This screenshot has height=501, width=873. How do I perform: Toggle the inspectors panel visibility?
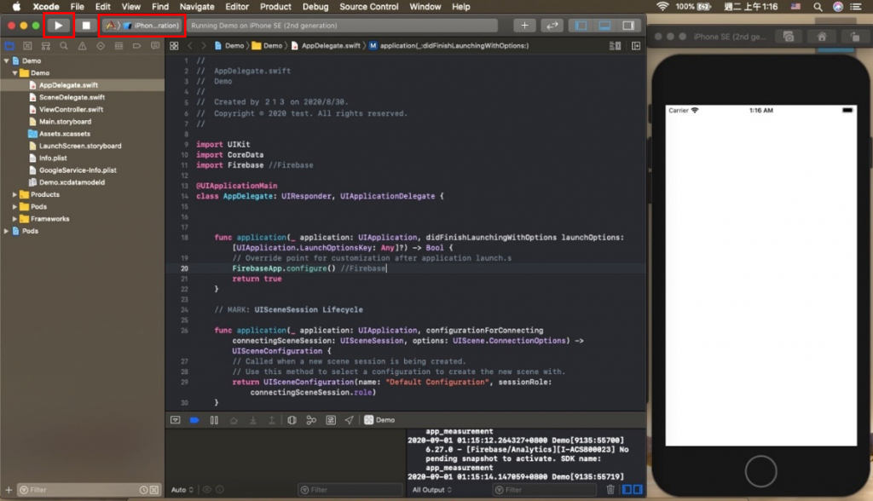click(628, 25)
